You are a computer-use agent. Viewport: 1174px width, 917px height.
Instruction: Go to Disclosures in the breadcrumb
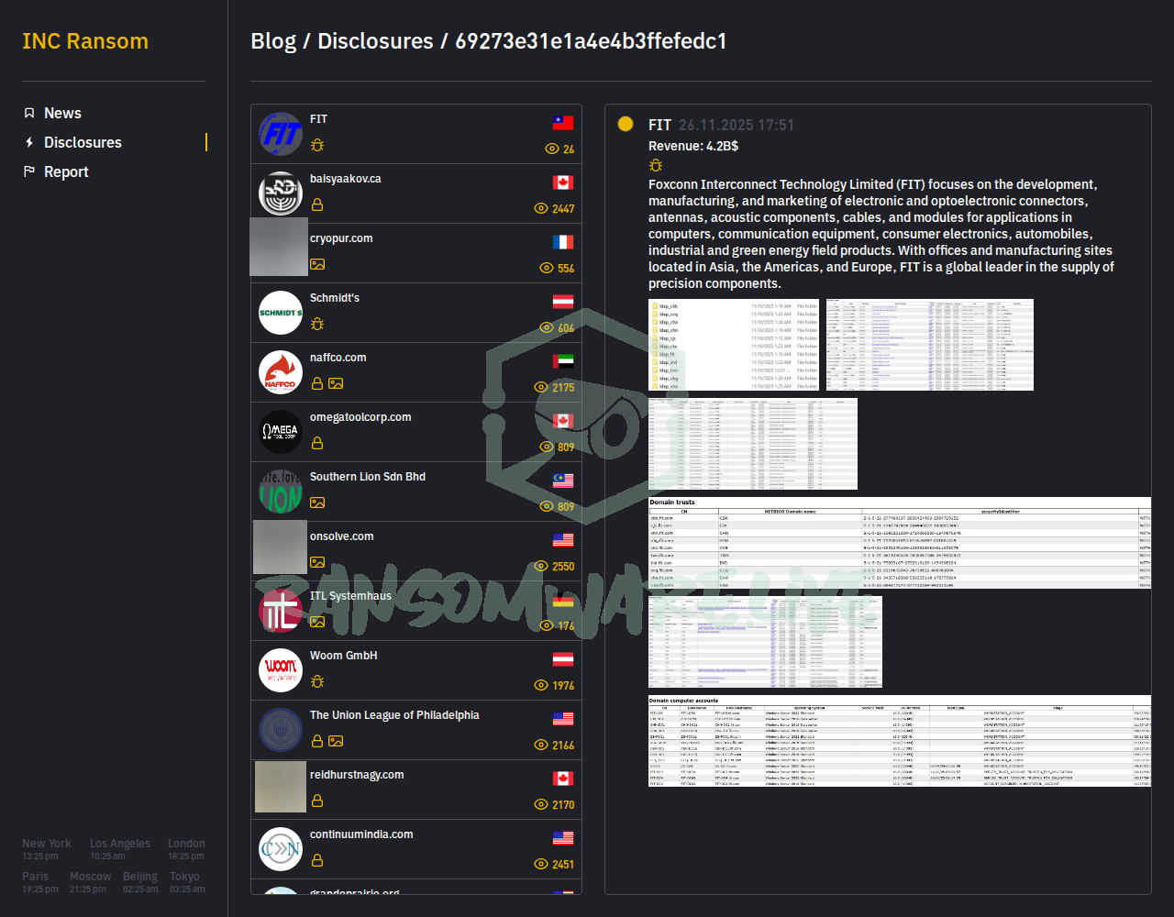point(375,41)
